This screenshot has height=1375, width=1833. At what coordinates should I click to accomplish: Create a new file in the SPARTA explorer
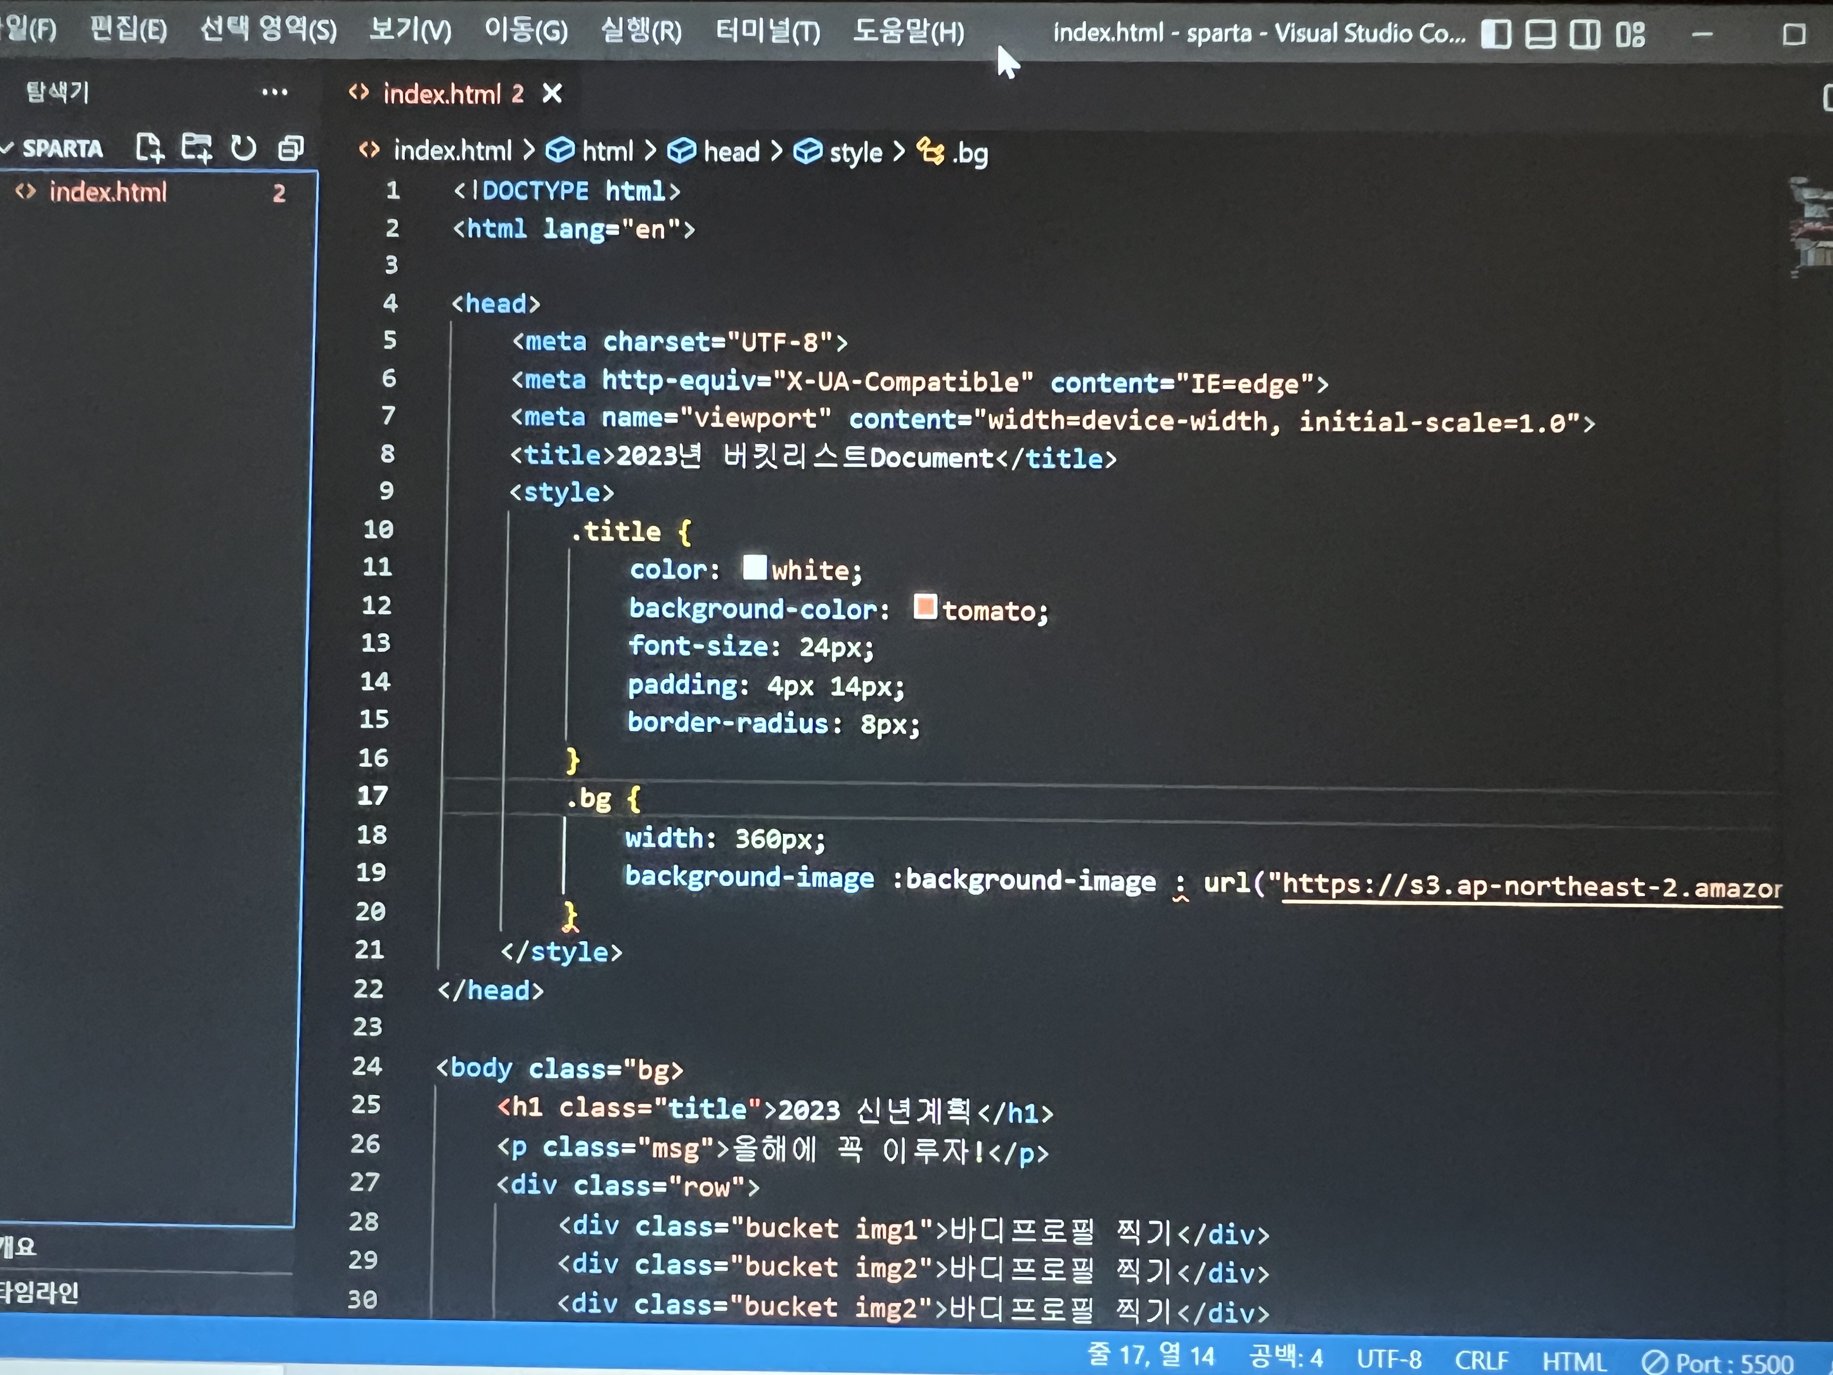[x=150, y=148]
